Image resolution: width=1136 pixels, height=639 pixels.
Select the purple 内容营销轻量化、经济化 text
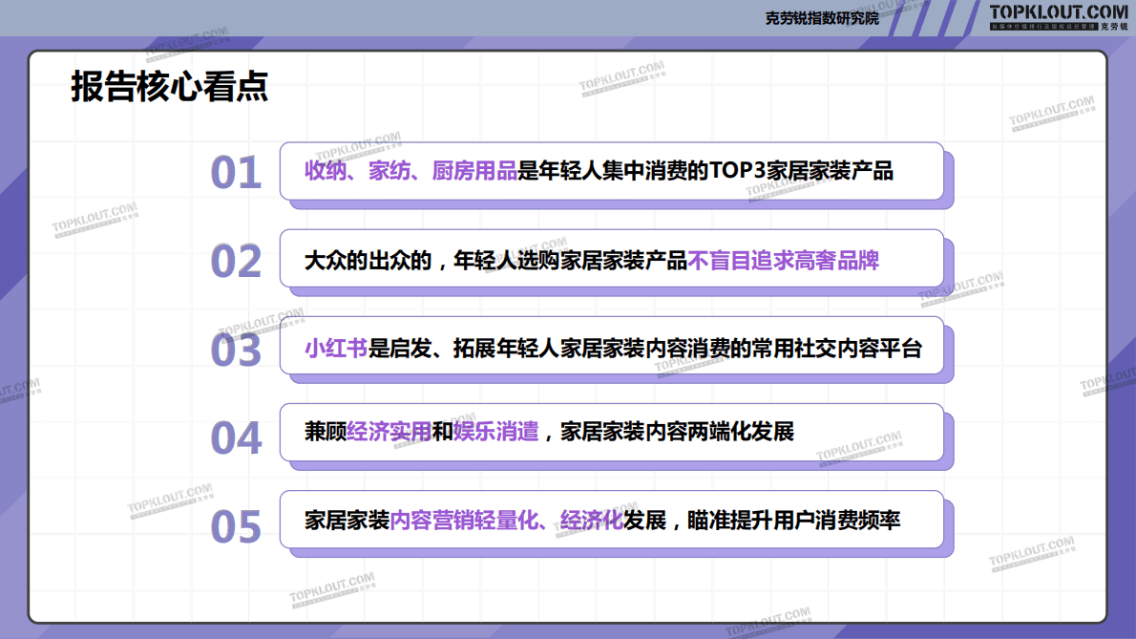pos(506,521)
